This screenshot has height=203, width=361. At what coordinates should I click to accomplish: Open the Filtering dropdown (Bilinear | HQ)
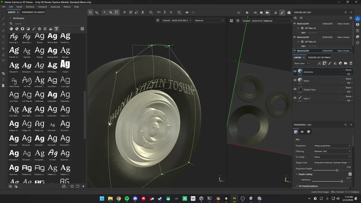(332, 151)
